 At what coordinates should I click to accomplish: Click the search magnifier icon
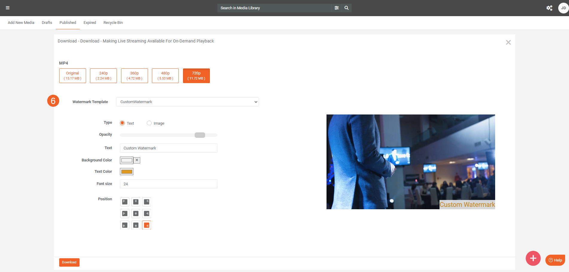347,8
